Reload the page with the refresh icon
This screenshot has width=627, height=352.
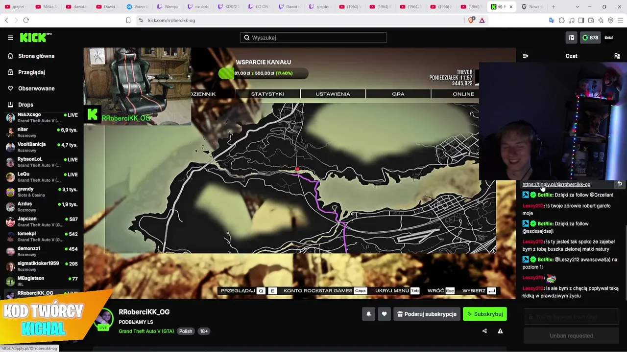(x=26, y=20)
